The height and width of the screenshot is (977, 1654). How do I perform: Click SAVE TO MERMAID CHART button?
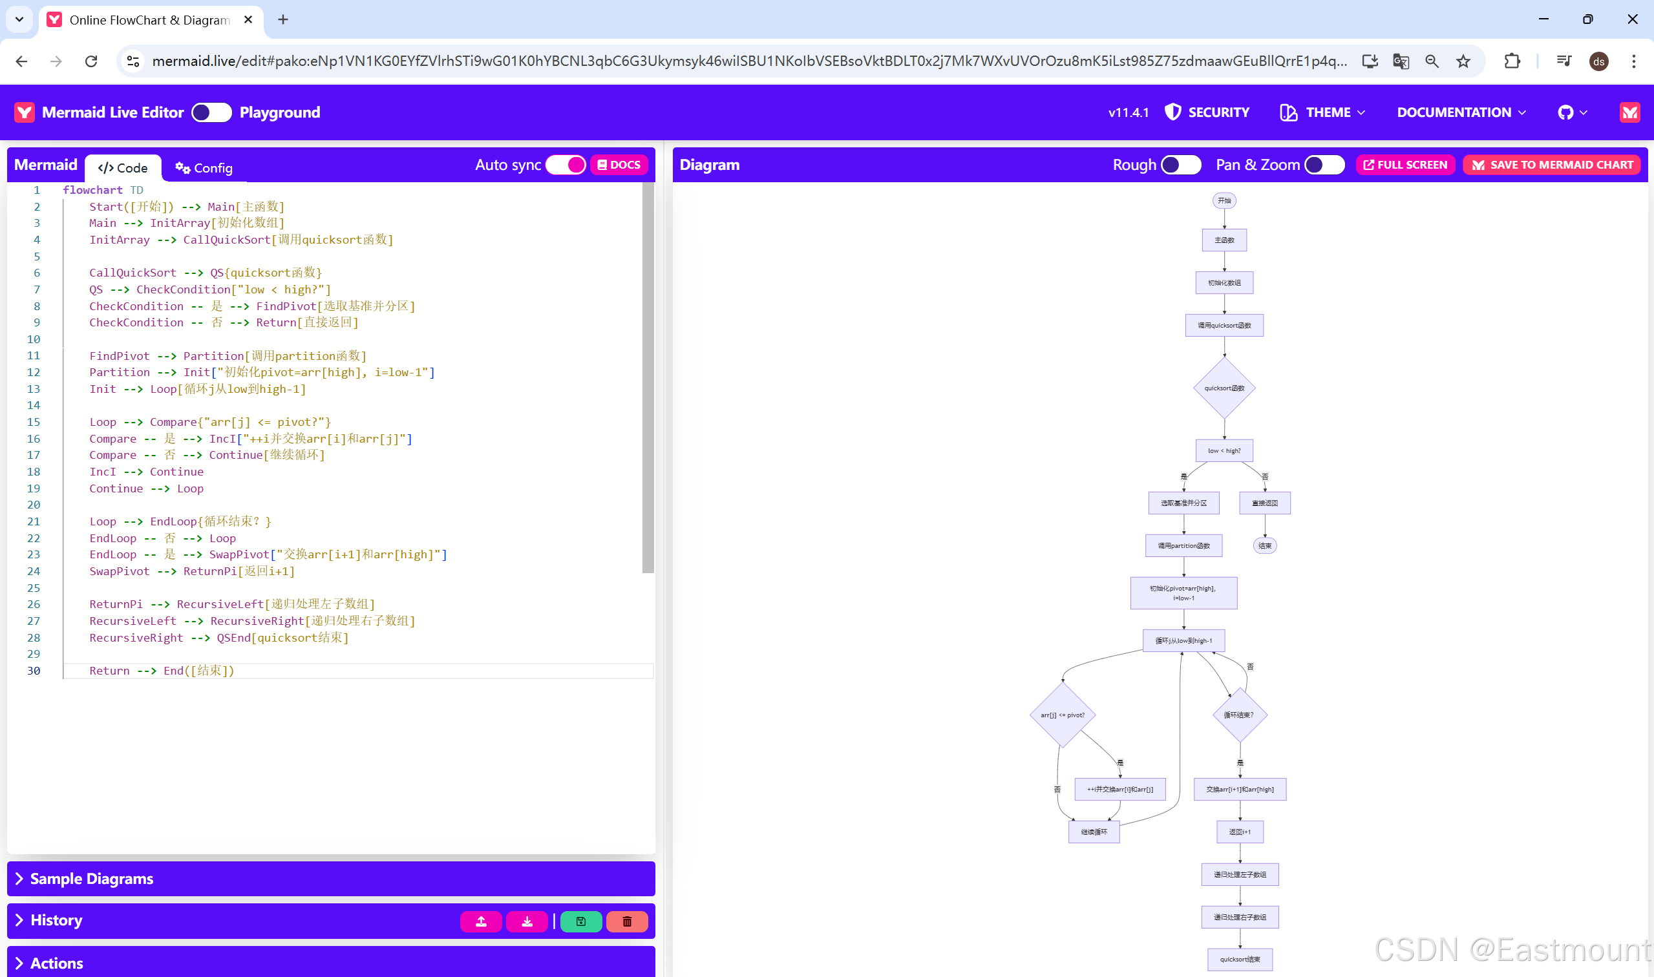click(x=1552, y=165)
